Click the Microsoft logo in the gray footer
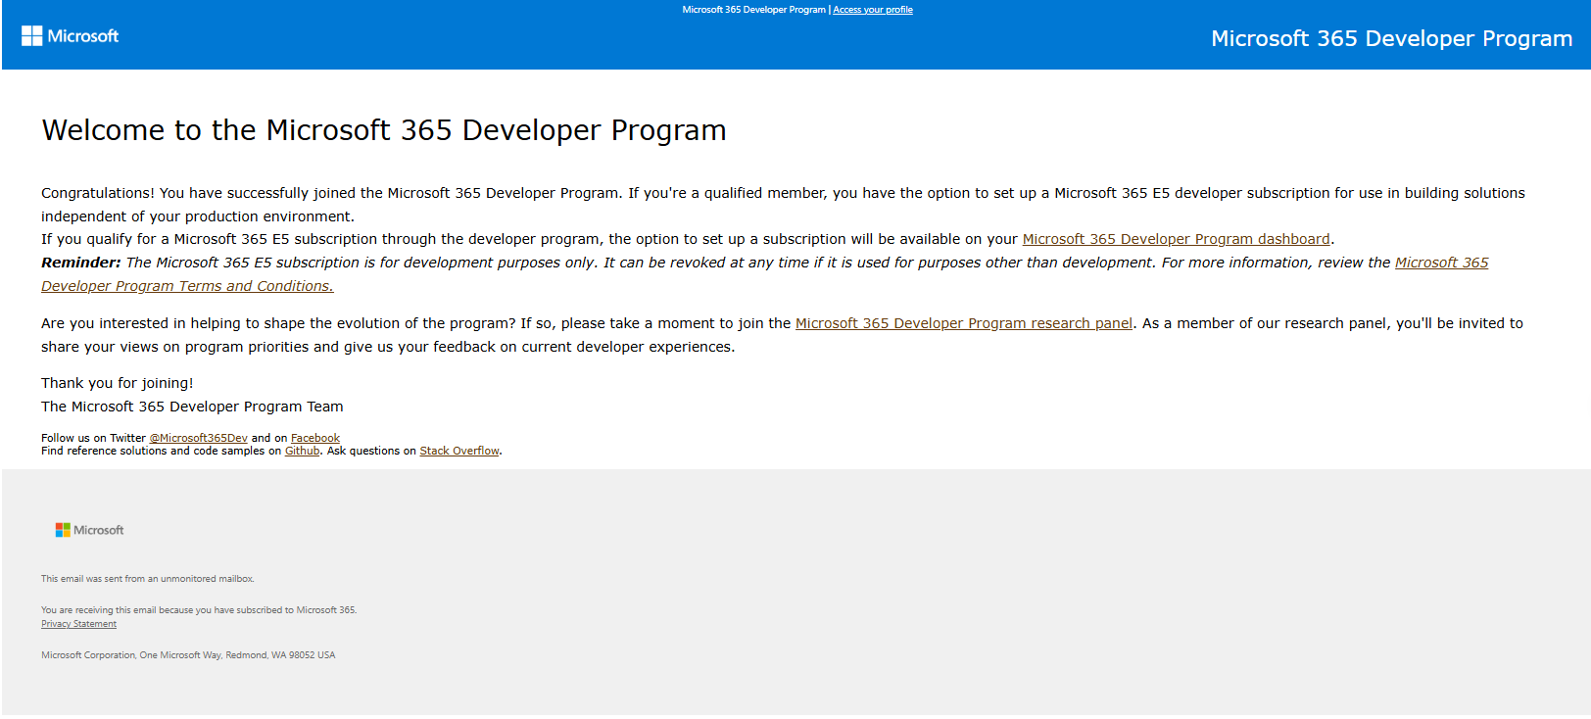The width and height of the screenshot is (1591, 719). [89, 530]
